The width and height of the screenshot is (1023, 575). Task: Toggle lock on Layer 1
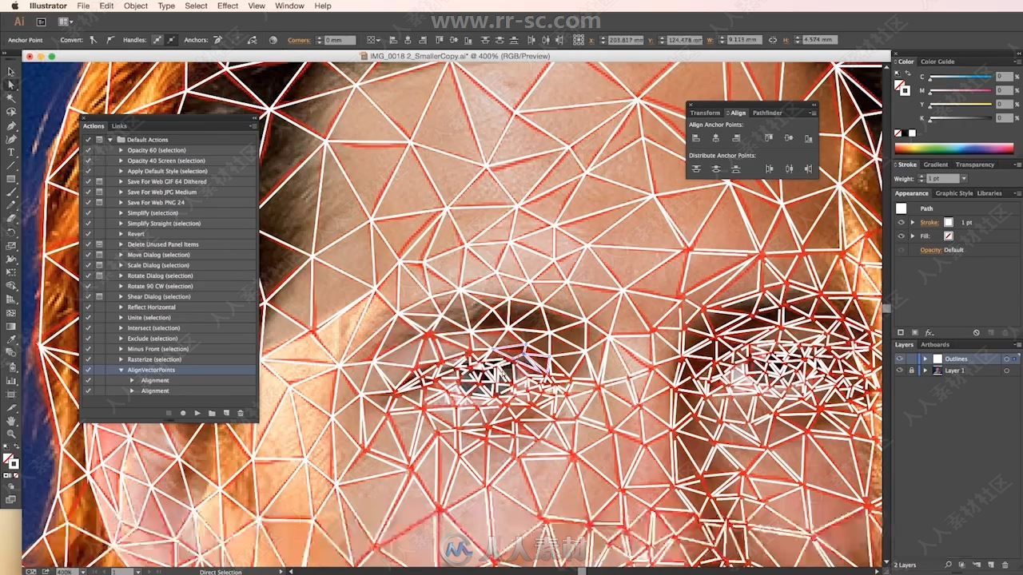(910, 371)
